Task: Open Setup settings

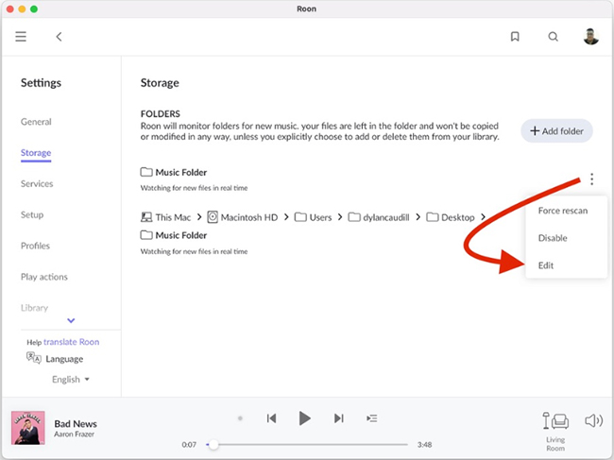Action: pyautogui.click(x=32, y=214)
